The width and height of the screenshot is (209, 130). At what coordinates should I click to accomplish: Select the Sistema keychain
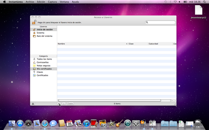click(x=44, y=33)
